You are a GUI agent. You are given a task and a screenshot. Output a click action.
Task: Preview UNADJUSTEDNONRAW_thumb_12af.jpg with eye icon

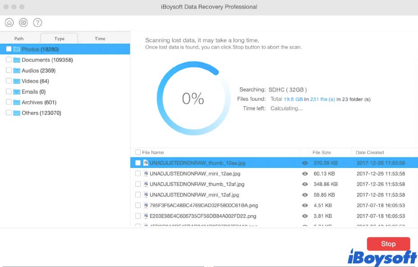[305, 184]
